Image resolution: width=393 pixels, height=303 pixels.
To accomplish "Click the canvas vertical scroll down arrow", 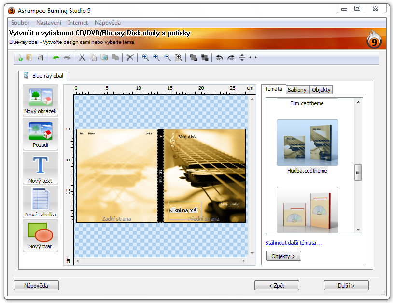I will 252,253.
